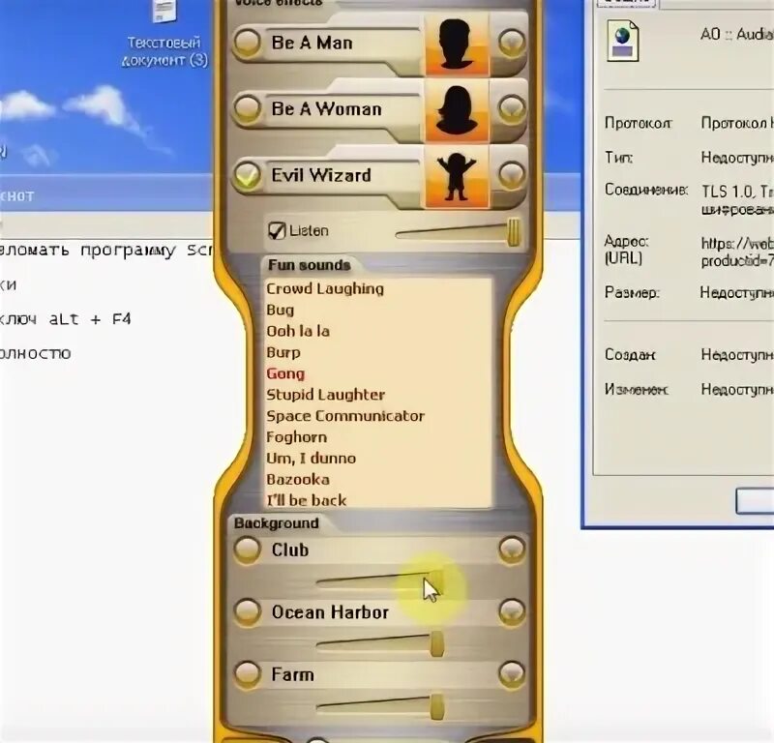Play the Space Communicator sound

345,416
